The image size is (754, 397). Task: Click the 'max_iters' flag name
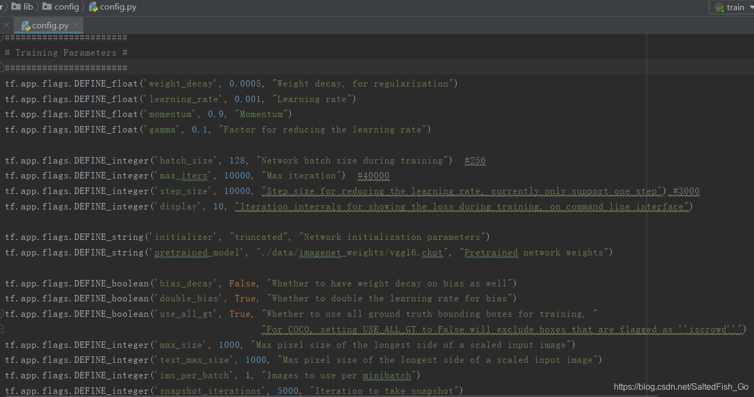184,176
